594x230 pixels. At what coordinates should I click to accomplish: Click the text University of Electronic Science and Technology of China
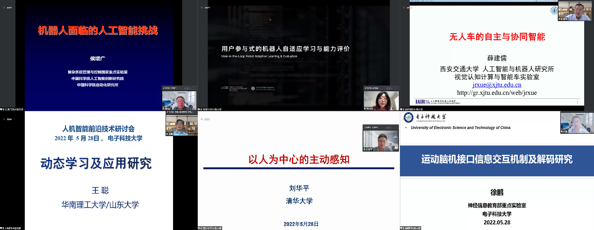point(460,128)
